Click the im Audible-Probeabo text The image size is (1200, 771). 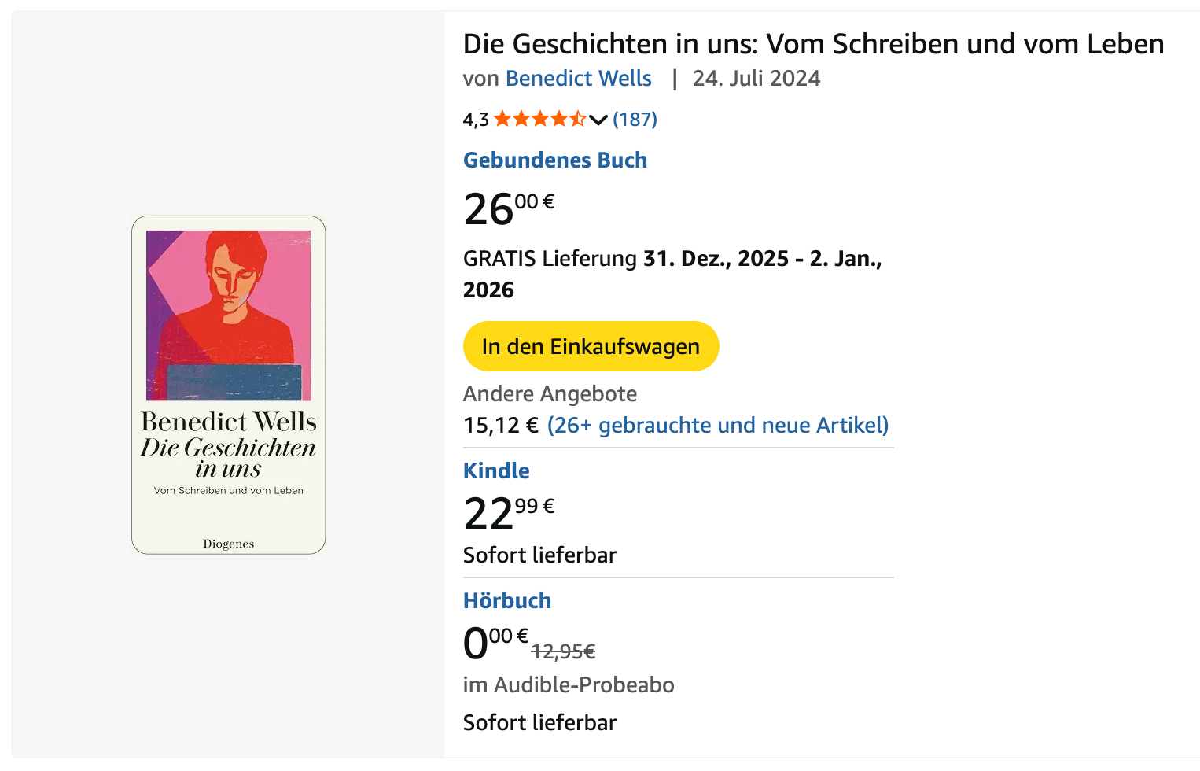point(569,685)
